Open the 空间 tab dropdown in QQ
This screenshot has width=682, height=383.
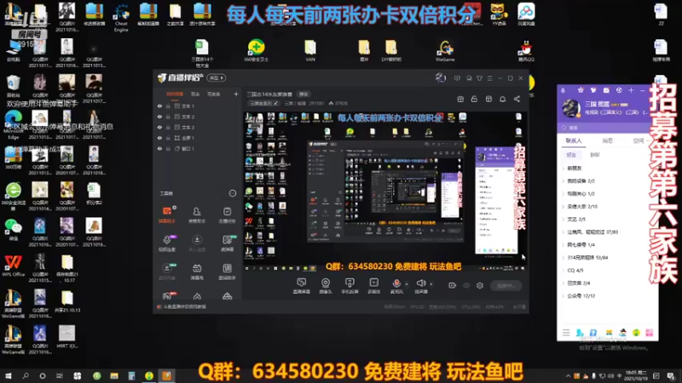coord(648,140)
